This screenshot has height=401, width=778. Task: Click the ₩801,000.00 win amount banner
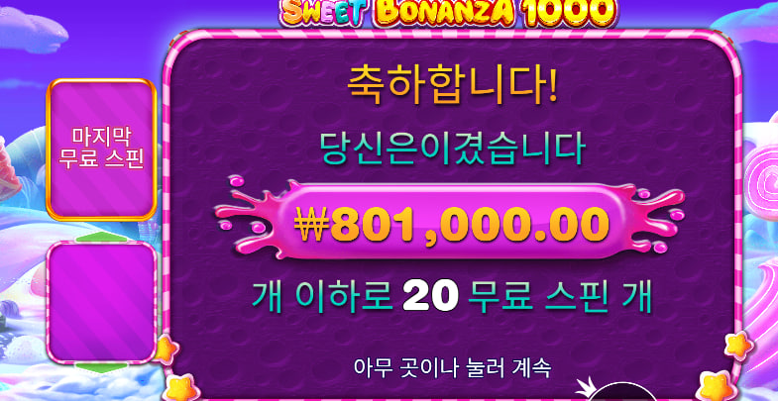[x=451, y=221]
